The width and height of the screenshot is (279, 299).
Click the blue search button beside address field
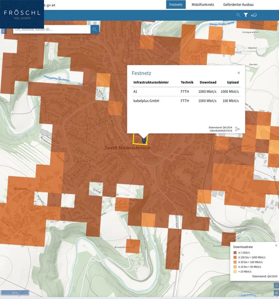[x=95, y=29]
